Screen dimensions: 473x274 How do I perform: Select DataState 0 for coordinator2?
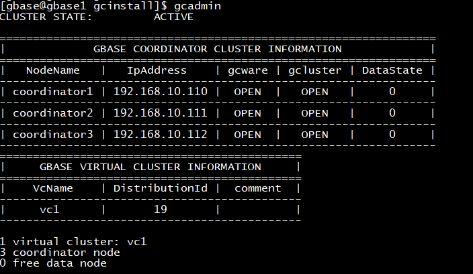click(392, 113)
